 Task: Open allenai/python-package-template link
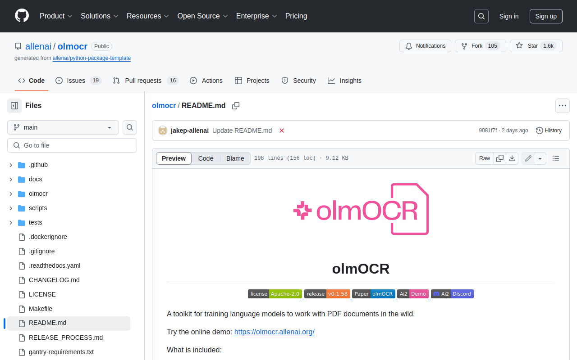[92, 58]
